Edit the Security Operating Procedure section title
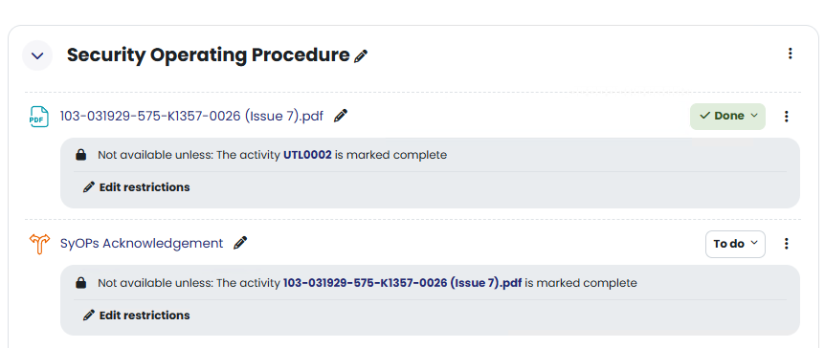Screen dimensions: 825x348 click(361, 55)
